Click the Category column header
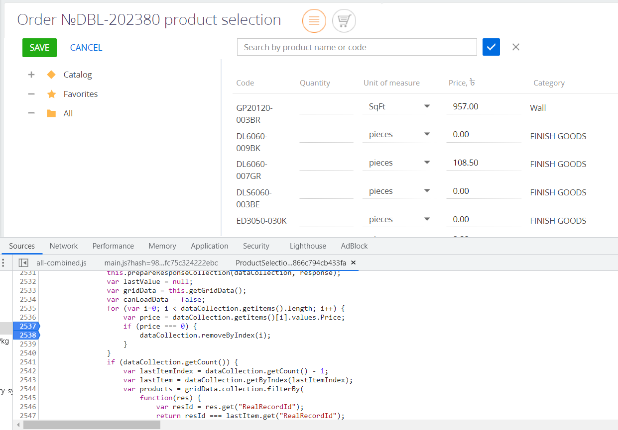Viewport: 618px width, 430px height. coord(549,83)
